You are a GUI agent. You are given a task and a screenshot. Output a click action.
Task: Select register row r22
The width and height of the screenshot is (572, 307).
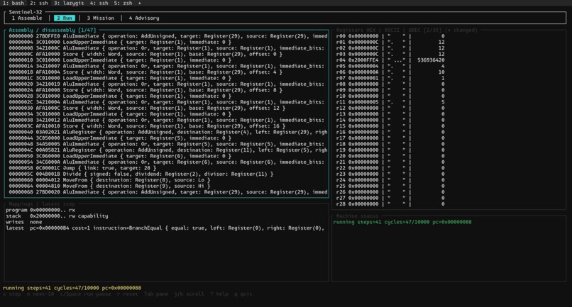pos(390,168)
